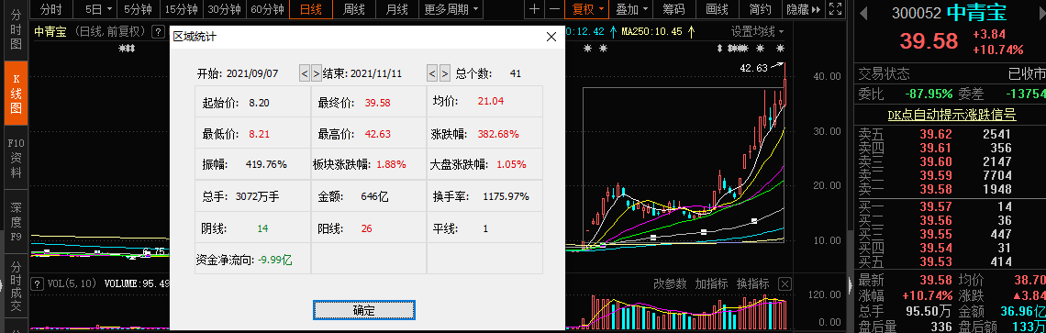Toggle the 筹码 chip distribution panel
The width and height of the screenshot is (1046, 333).
(x=673, y=9)
